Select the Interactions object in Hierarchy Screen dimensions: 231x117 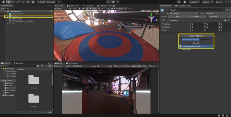point(17,19)
